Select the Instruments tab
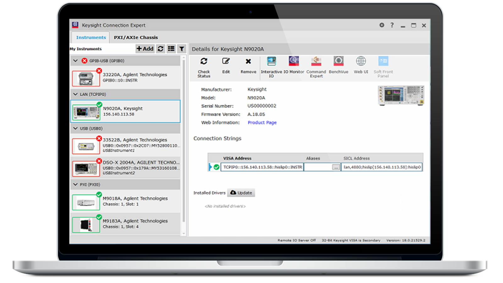The height and width of the screenshot is (283, 503). [91, 37]
